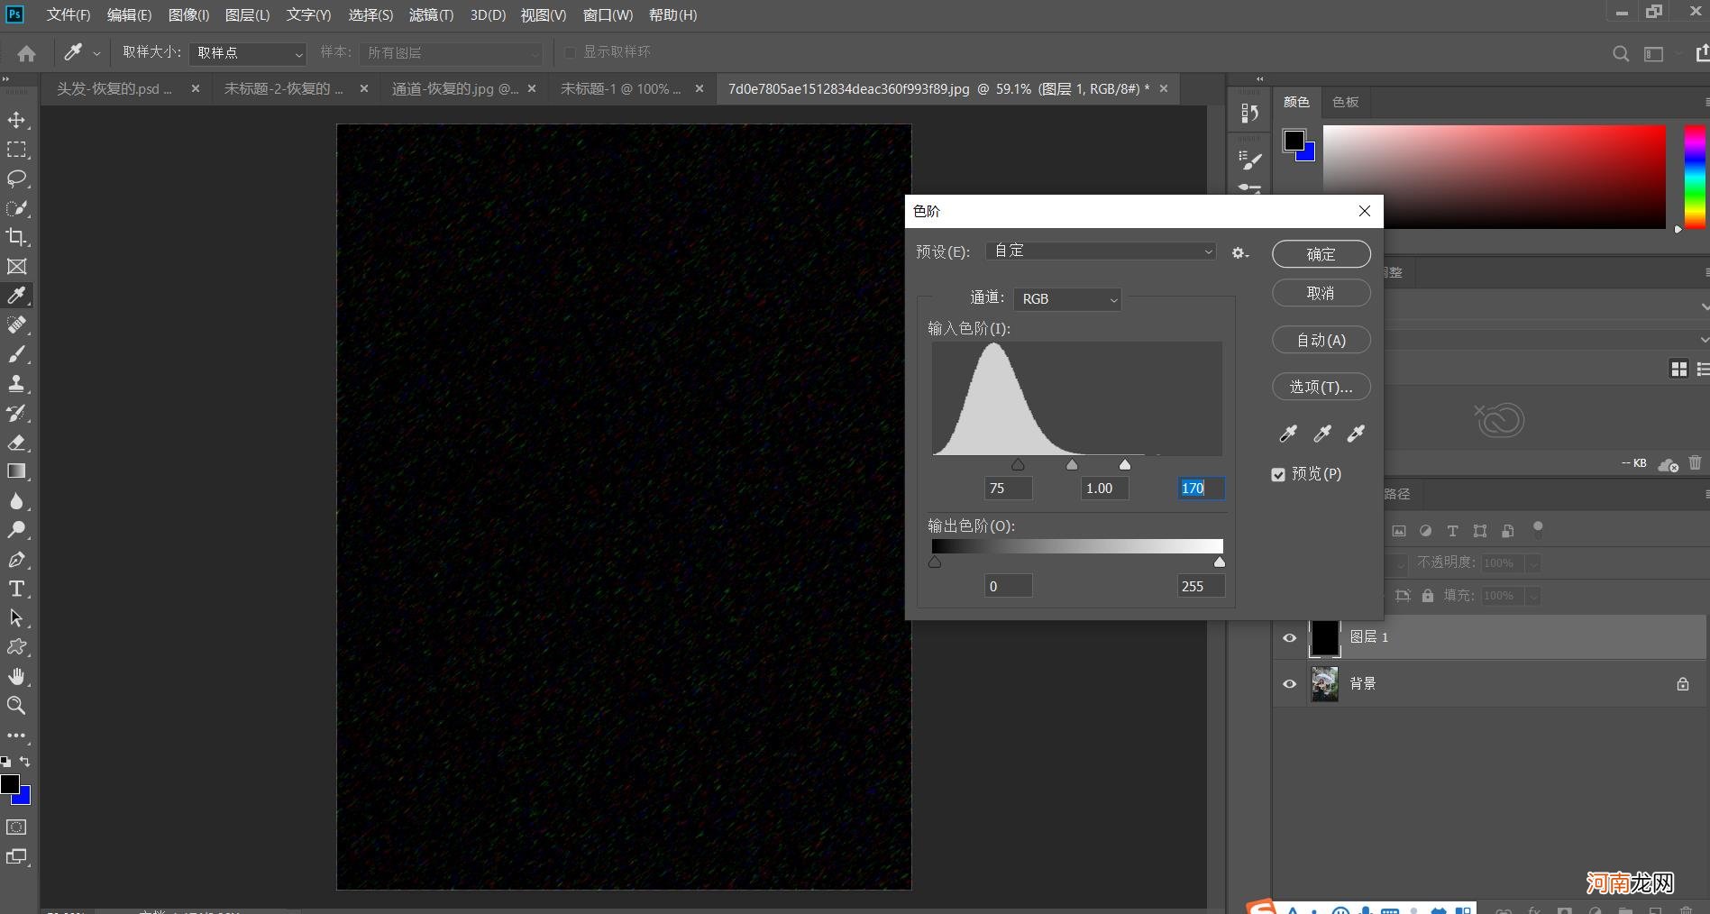Select the Blur tool
1710x914 pixels.
[x=16, y=501]
